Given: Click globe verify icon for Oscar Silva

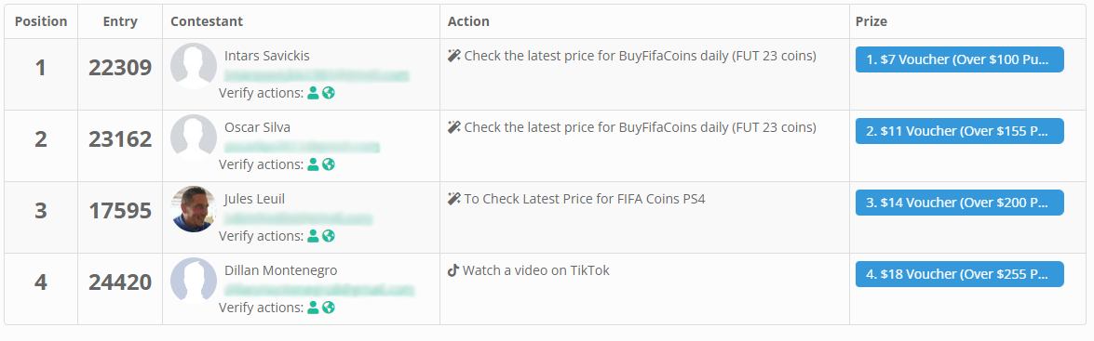Looking at the screenshot, I should [x=329, y=165].
